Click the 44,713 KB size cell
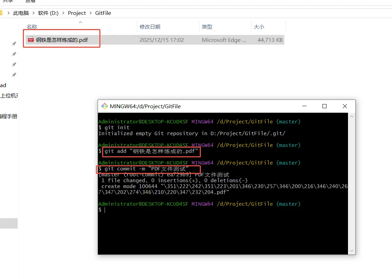 click(x=270, y=40)
